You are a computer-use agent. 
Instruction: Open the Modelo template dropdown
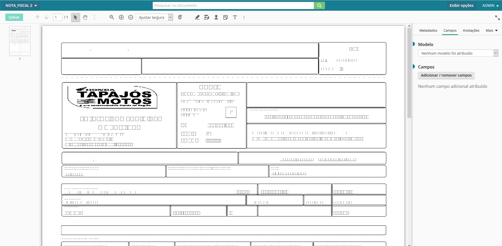pos(458,53)
